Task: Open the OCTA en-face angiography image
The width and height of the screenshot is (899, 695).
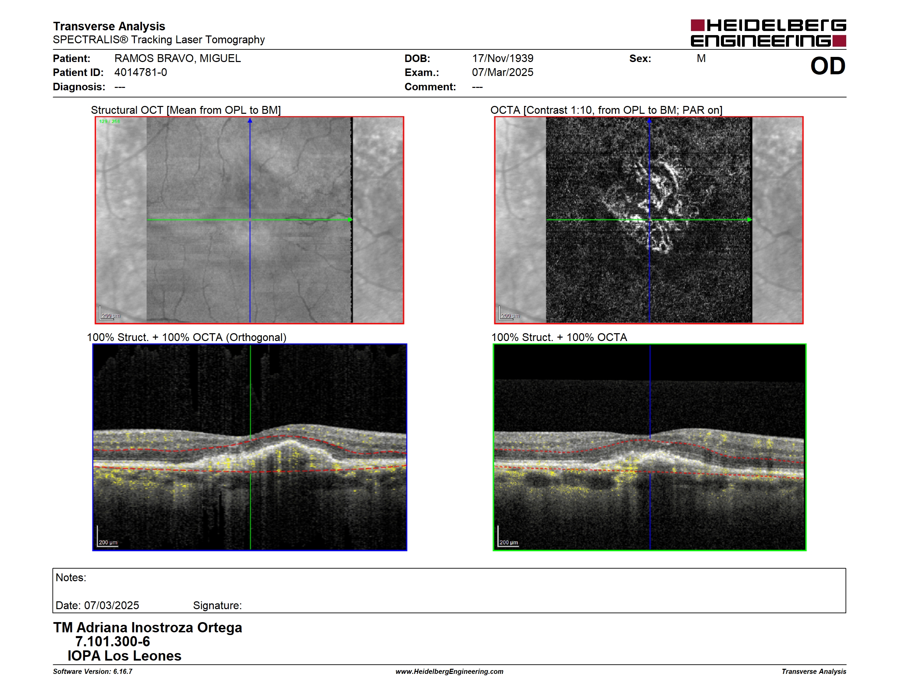Action: (649, 220)
